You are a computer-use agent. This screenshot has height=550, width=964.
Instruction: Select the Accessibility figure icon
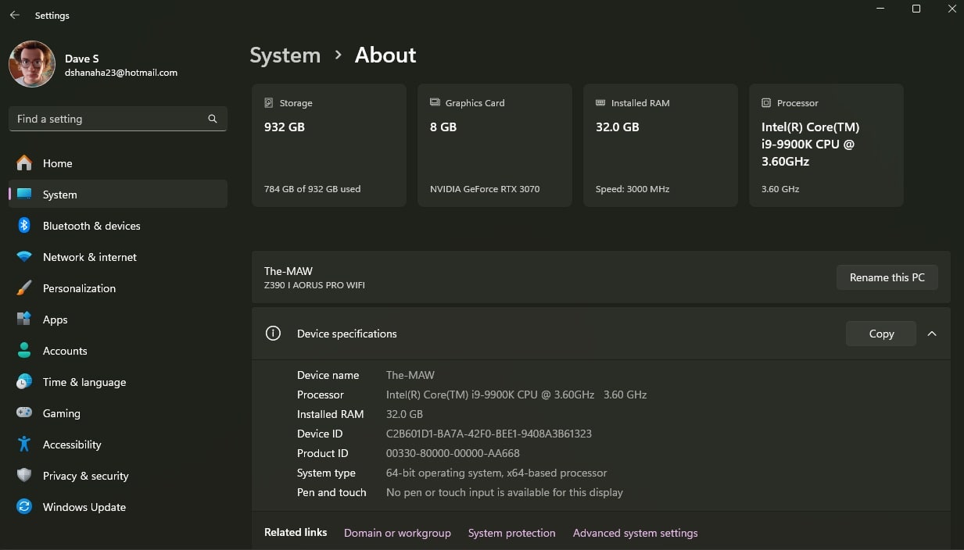(26, 445)
